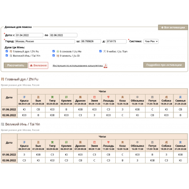
Task: Click the latitude field 55.755826
Action: click(x=91, y=42)
